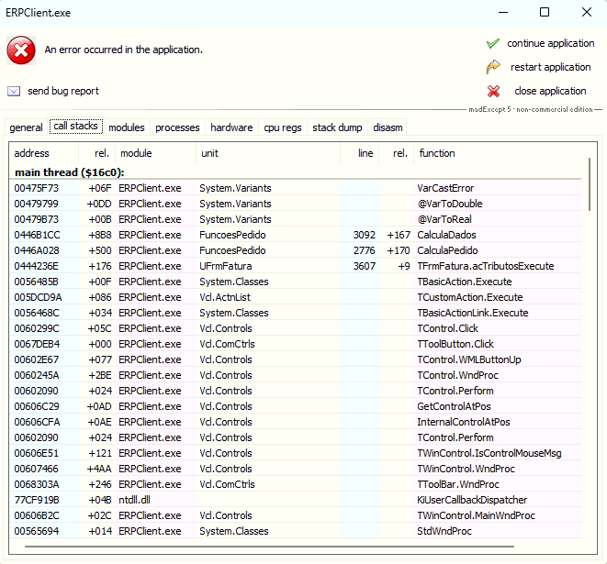This screenshot has height=564, width=607.
Task: View the disasm tab
Action: tap(388, 127)
